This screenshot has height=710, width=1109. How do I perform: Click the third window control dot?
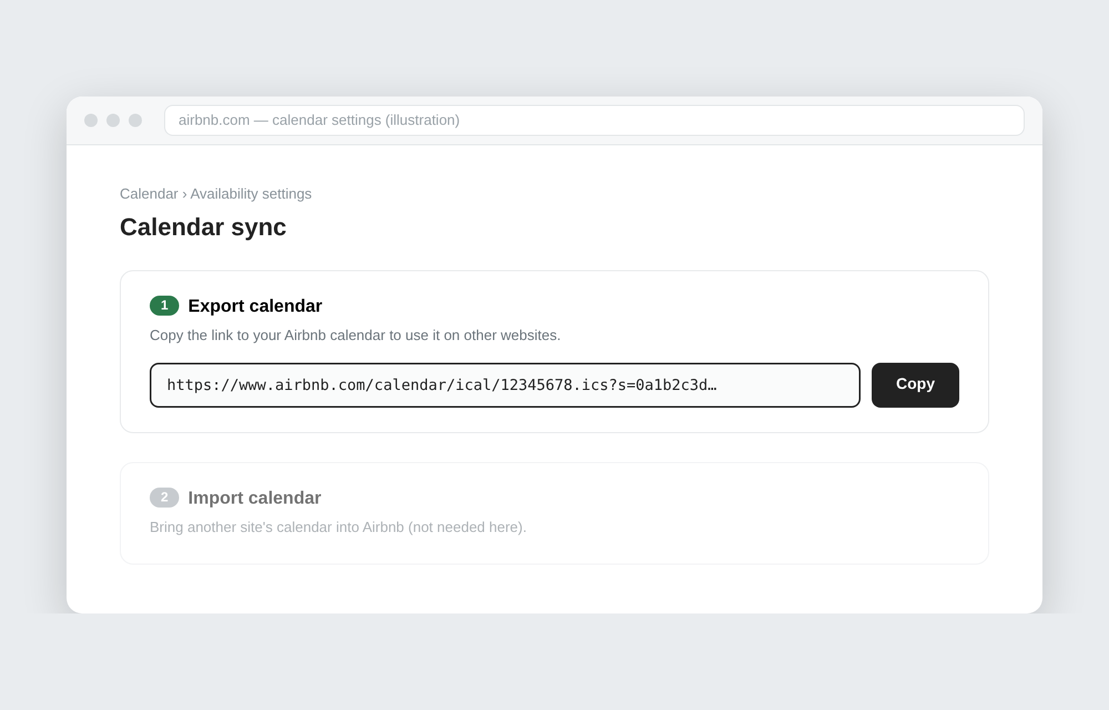135,120
